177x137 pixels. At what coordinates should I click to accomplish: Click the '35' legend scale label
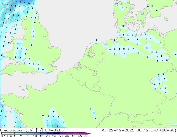pos(67,136)
